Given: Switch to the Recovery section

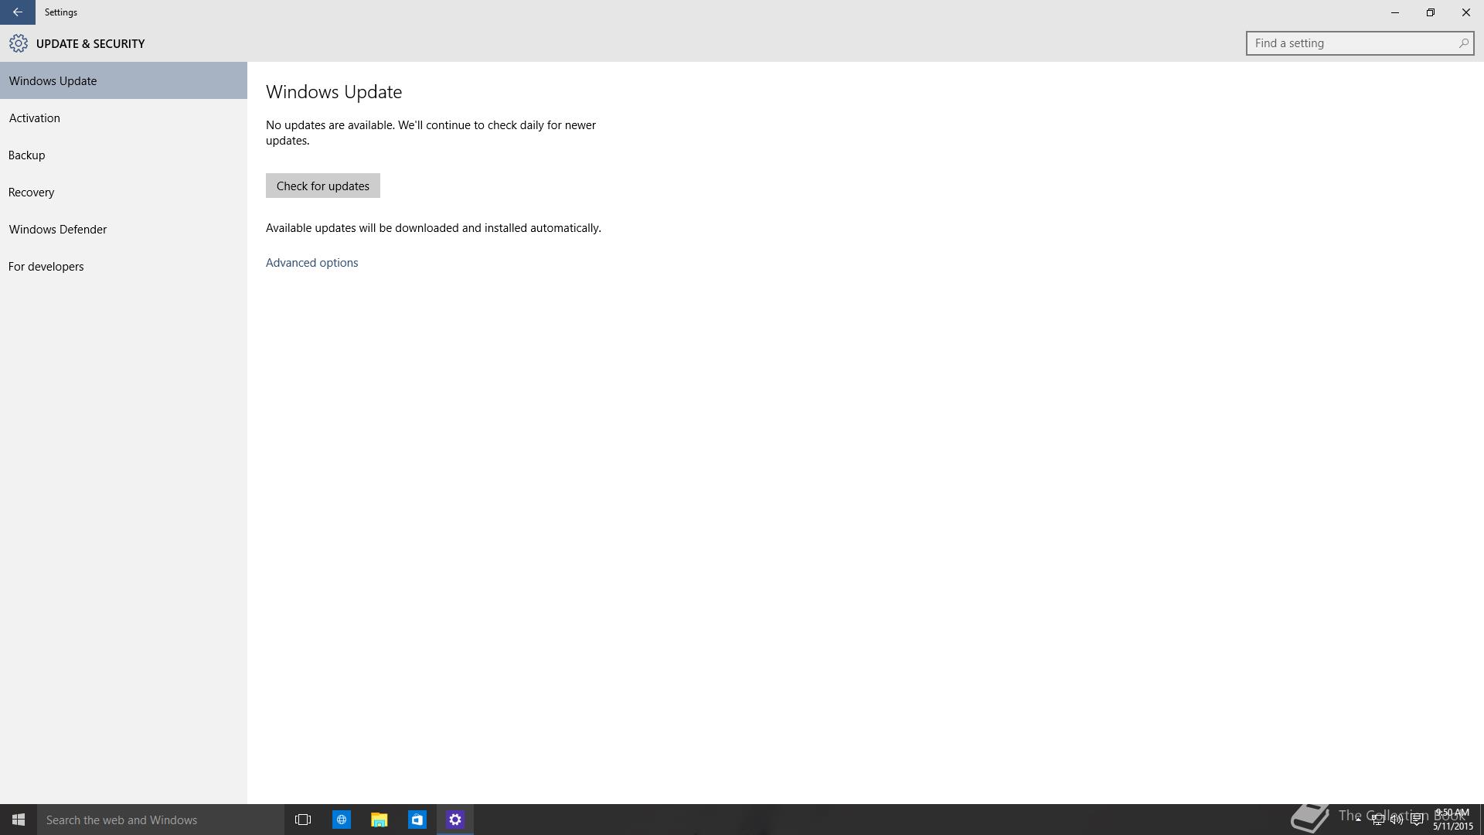Looking at the screenshot, I should [x=124, y=192].
